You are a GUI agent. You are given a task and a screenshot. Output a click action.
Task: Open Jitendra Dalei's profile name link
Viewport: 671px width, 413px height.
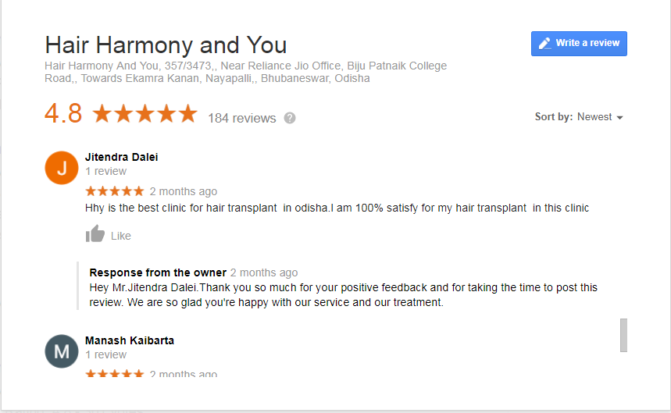(121, 157)
